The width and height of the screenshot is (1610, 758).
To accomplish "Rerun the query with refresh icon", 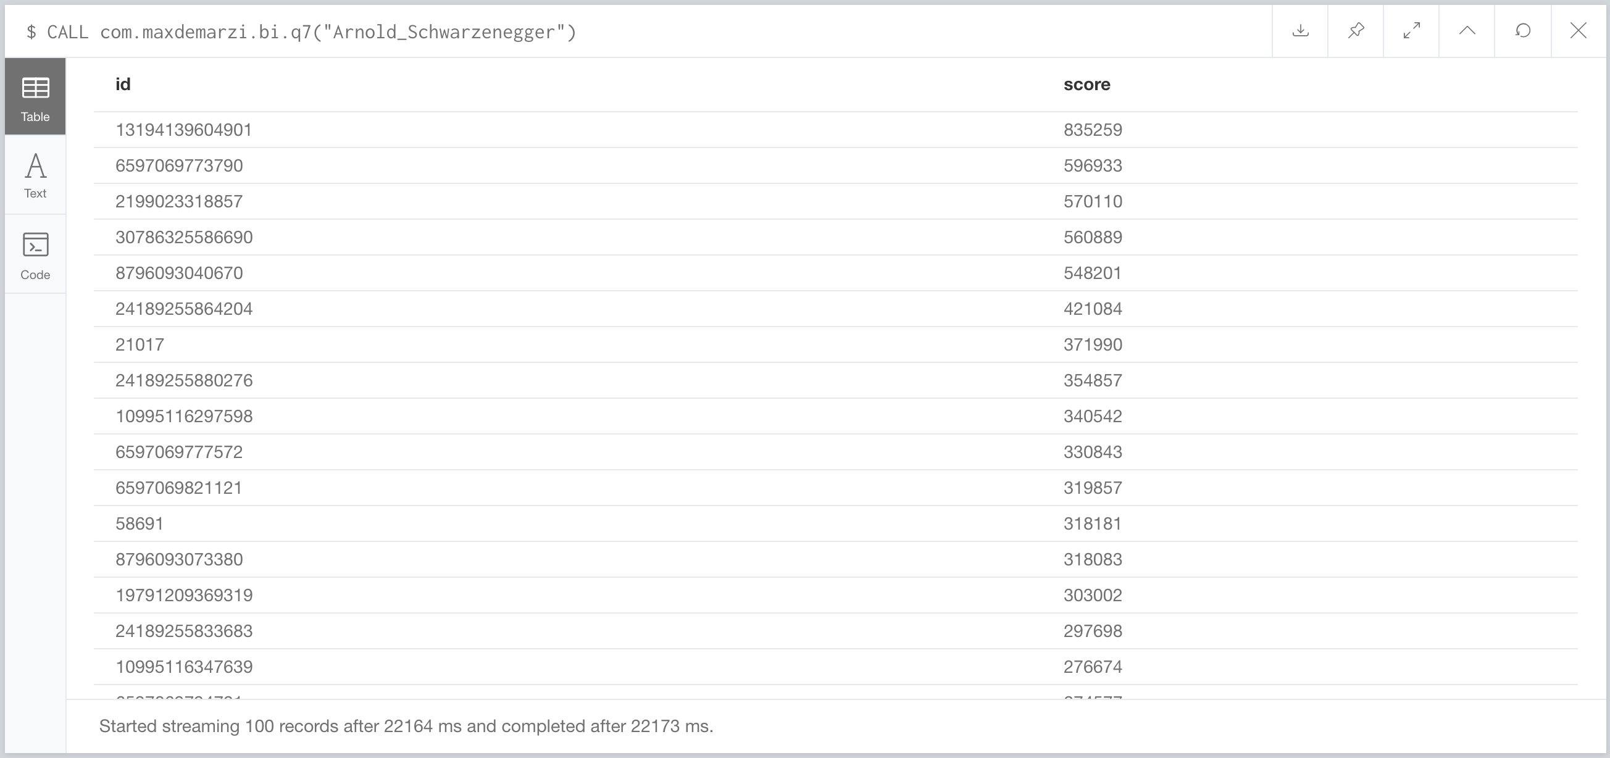I will tap(1523, 31).
